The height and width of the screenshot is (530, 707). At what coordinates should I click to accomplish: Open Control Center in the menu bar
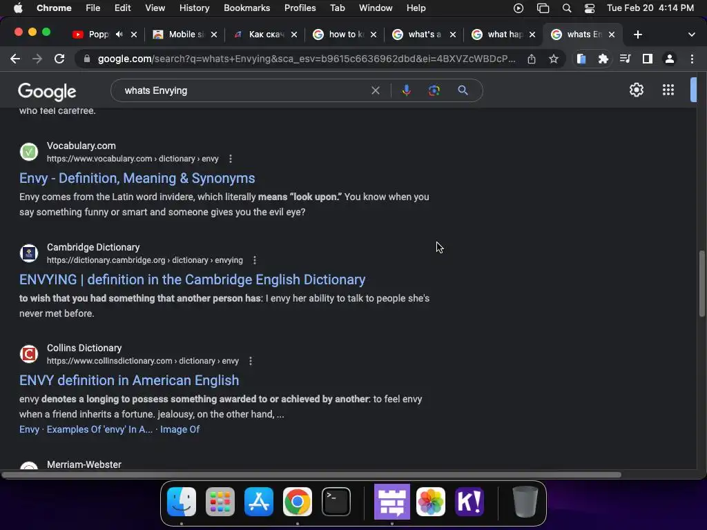(x=590, y=8)
